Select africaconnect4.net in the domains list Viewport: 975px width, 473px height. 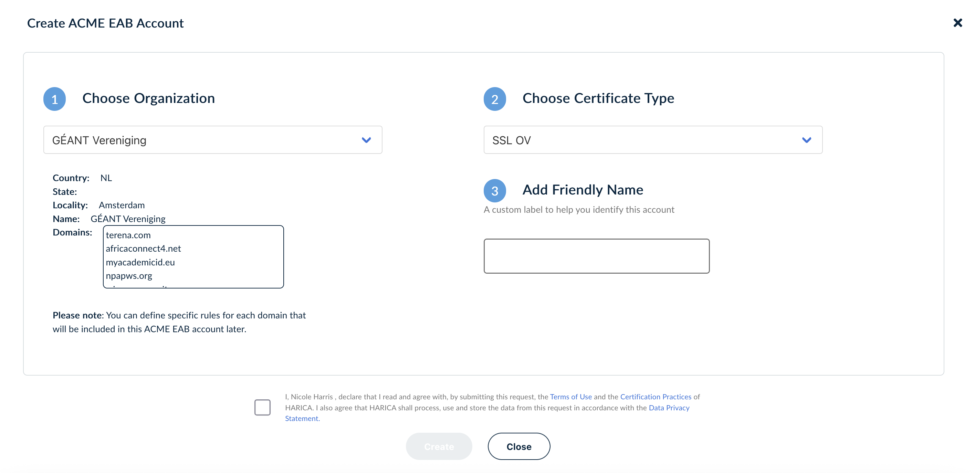144,249
